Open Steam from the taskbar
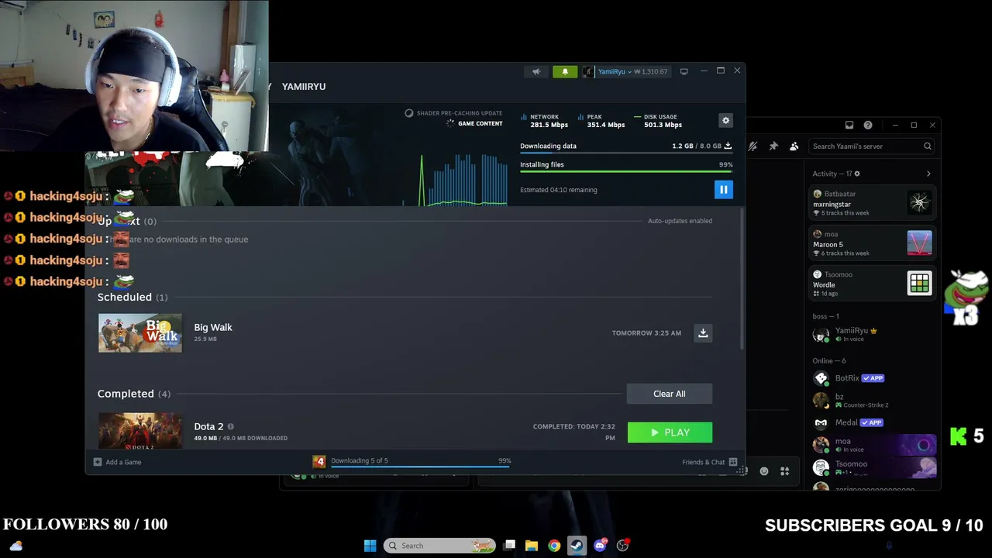The image size is (992, 558). 577,546
